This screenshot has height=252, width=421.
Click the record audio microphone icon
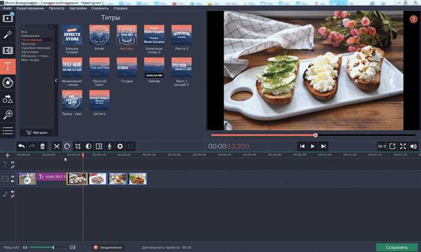click(x=109, y=146)
